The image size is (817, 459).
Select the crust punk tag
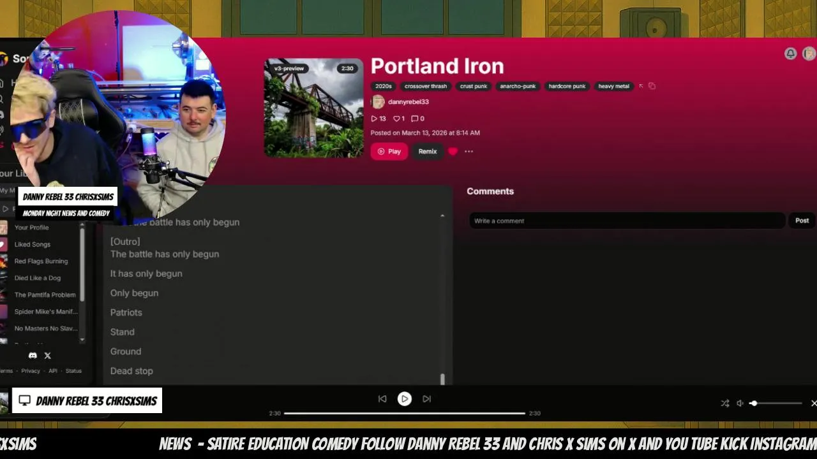[x=474, y=86]
